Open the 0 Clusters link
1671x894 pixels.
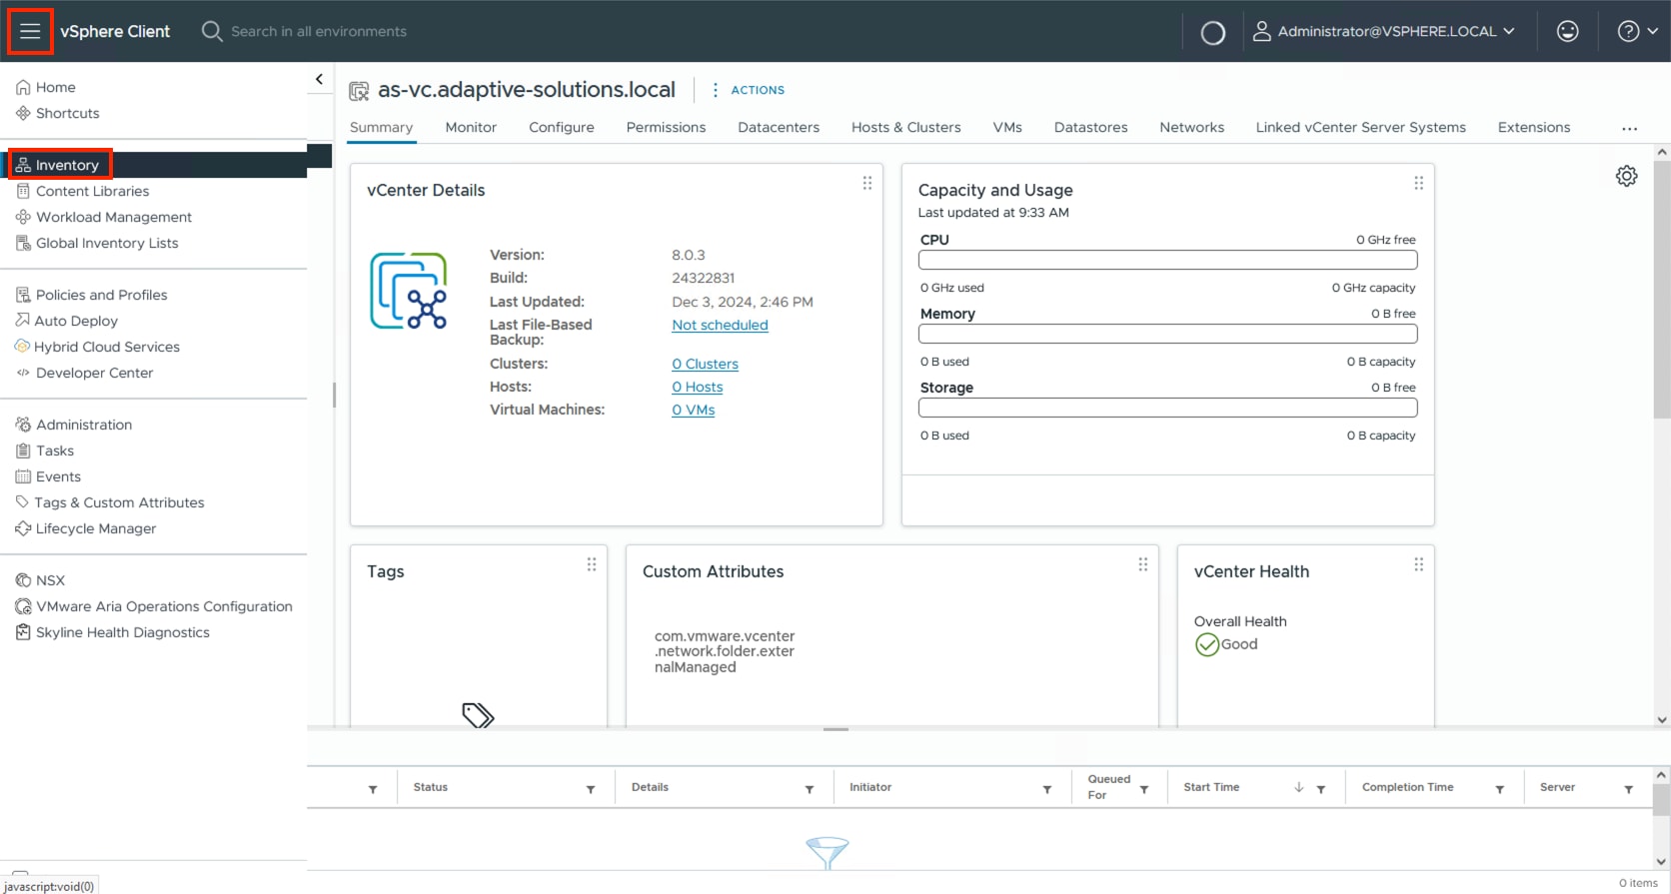[x=705, y=364]
